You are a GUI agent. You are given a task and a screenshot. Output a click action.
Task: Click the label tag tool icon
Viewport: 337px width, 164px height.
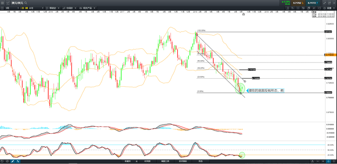[x=319, y=8]
